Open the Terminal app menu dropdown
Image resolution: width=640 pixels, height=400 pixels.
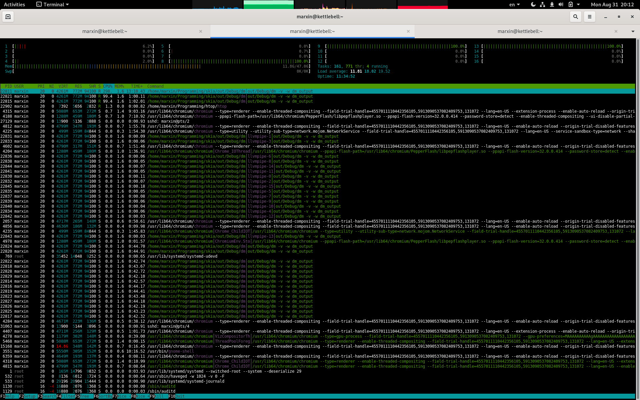(x=53, y=5)
